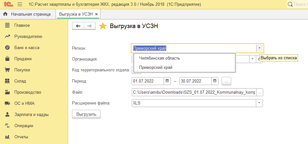Expand the Регион dropdown arrow
The height and width of the screenshot is (144, 308).
[x=259, y=48]
